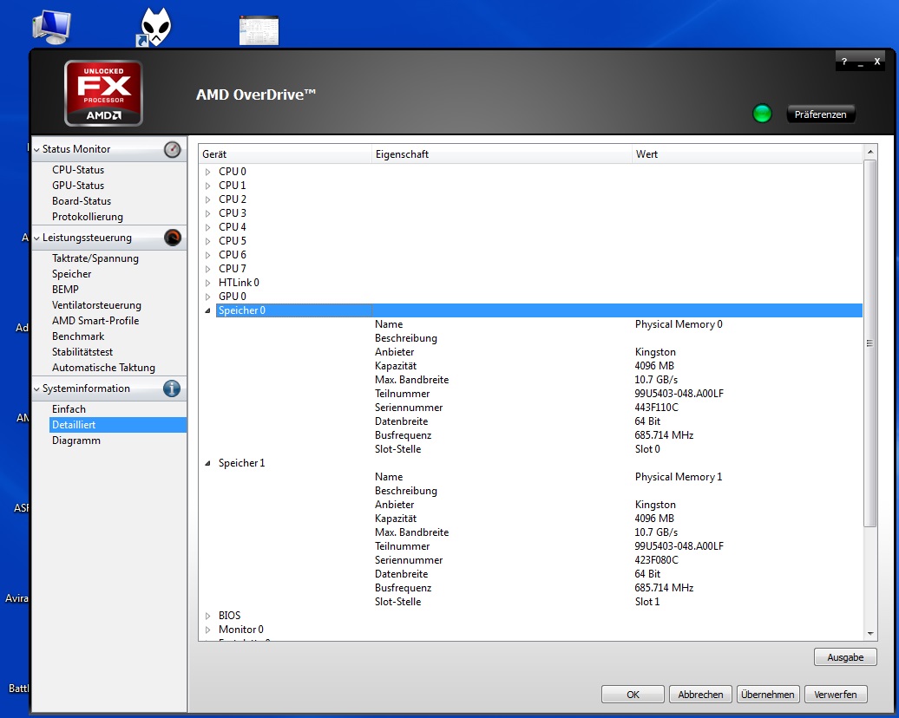Open Diagramm view
The image size is (899, 718).
tap(76, 441)
